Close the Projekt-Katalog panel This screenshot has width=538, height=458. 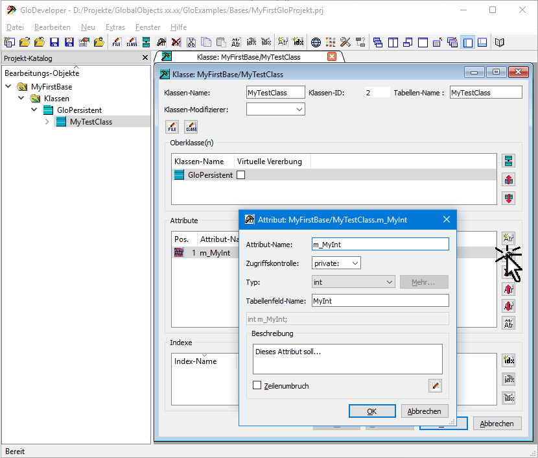coord(145,58)
